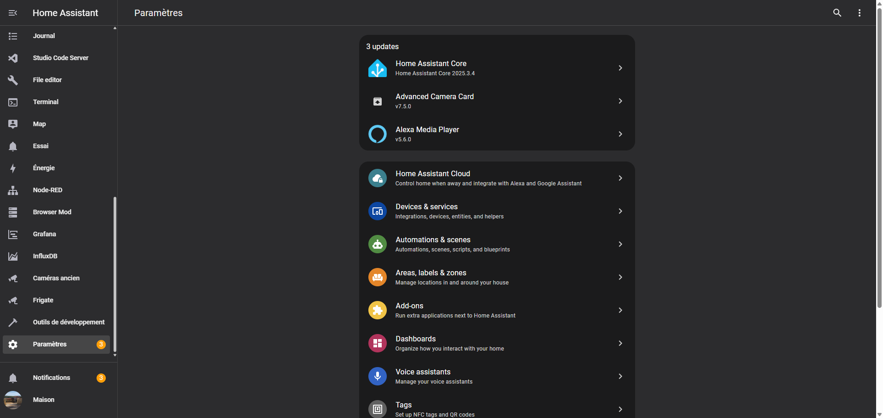Open the Add-ons chevron arrow
The width and height of the screenshot is (883, 418).
point(620,310)
